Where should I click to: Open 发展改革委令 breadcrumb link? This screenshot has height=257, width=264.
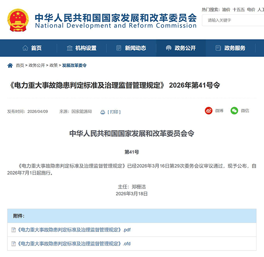(74, 65)
